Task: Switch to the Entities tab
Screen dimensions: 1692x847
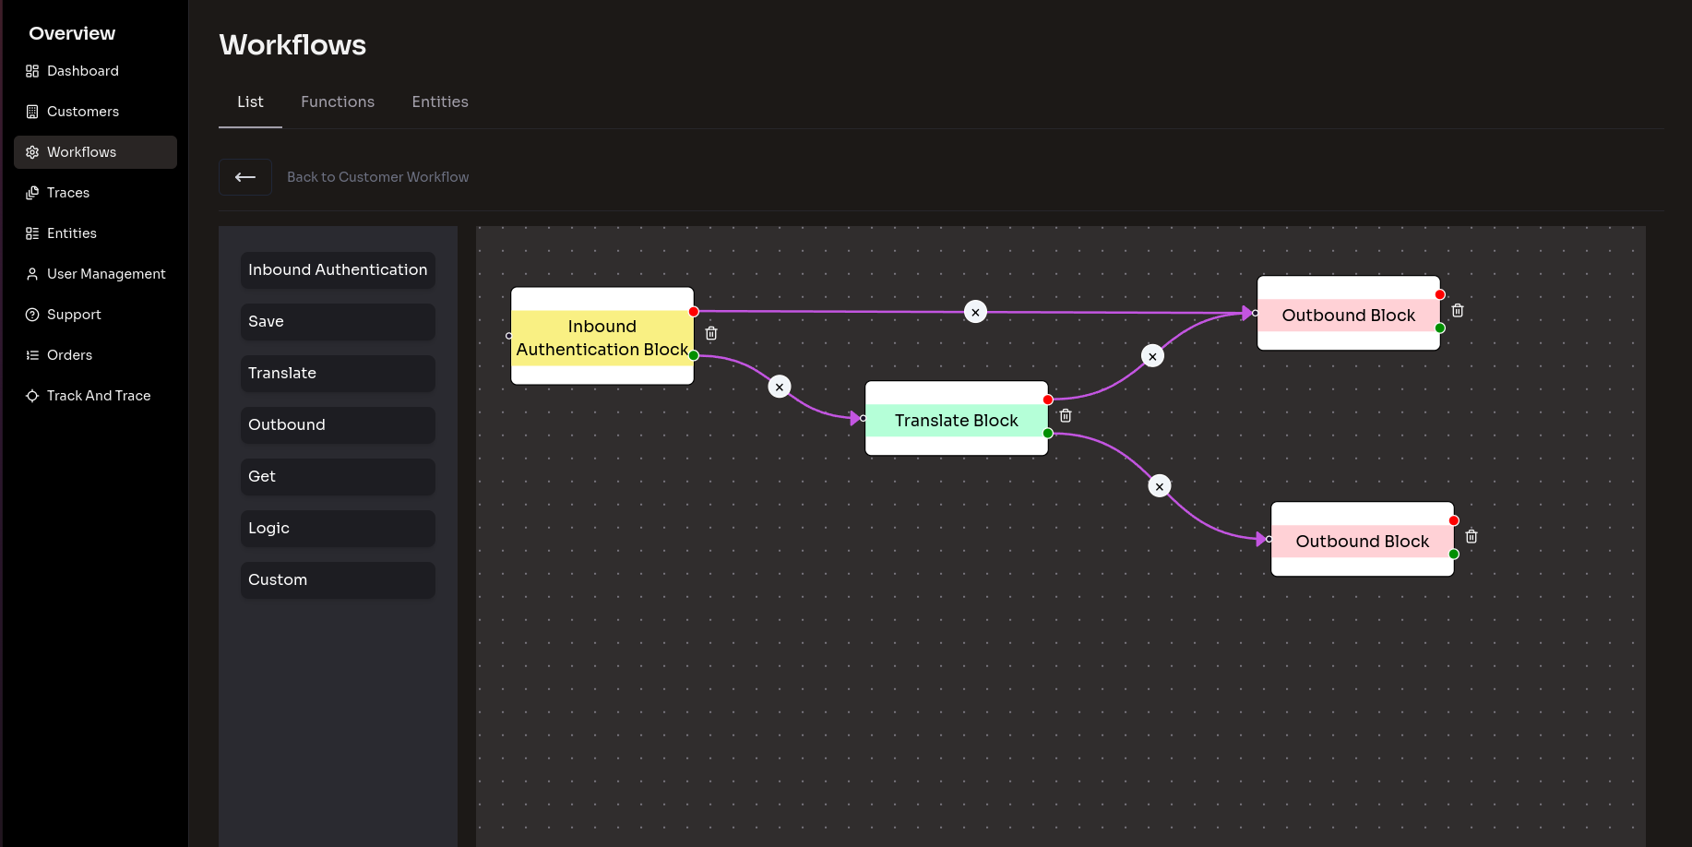Action: pos(440,101)
